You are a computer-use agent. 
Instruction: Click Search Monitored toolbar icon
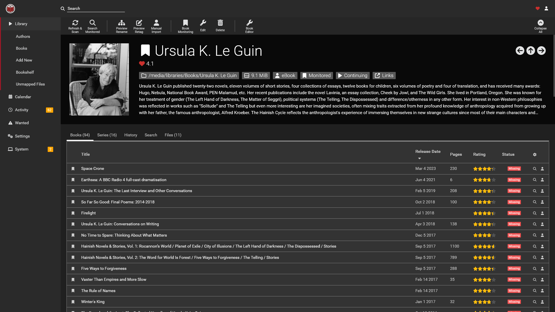(92, 26)
